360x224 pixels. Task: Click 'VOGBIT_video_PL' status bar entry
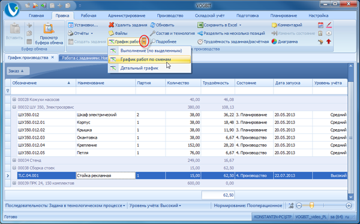pyautogui.click(x=311, y=217)
